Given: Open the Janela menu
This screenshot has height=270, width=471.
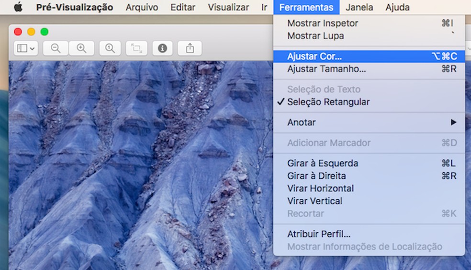Looking at the screenshot, I should [x=359, y=7].
